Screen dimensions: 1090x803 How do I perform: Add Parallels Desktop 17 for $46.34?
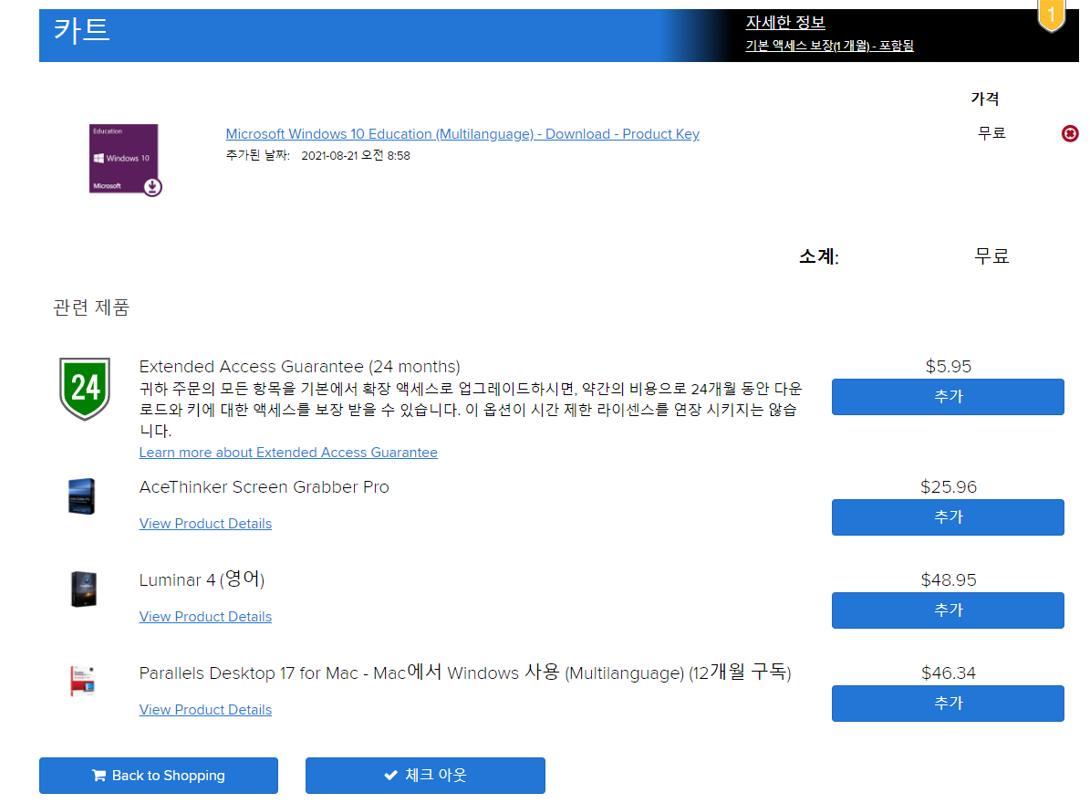948,704
